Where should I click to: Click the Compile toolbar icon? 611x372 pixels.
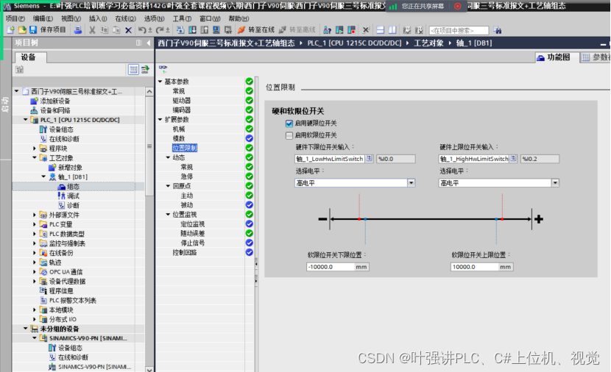(x=180, y=30)
